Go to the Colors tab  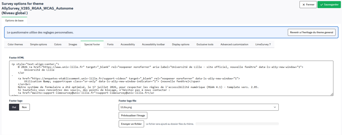pos(58,44)
